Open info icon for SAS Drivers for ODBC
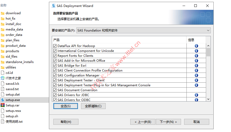This screenshot has width=231, height=132. (x=196, y=100)
